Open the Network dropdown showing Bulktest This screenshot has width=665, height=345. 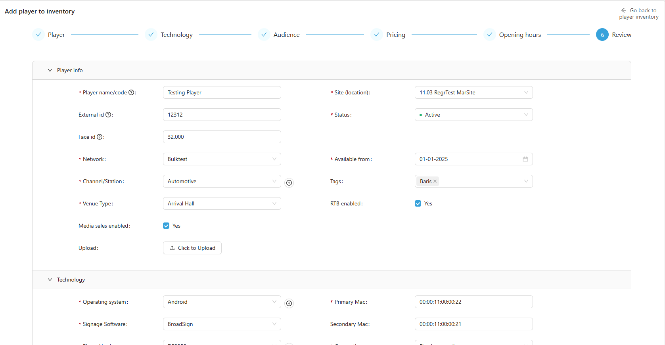(x=222, y=159)
